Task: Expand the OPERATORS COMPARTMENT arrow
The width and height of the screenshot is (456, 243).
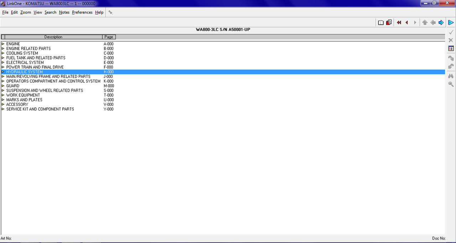Action: pos(3,81)
